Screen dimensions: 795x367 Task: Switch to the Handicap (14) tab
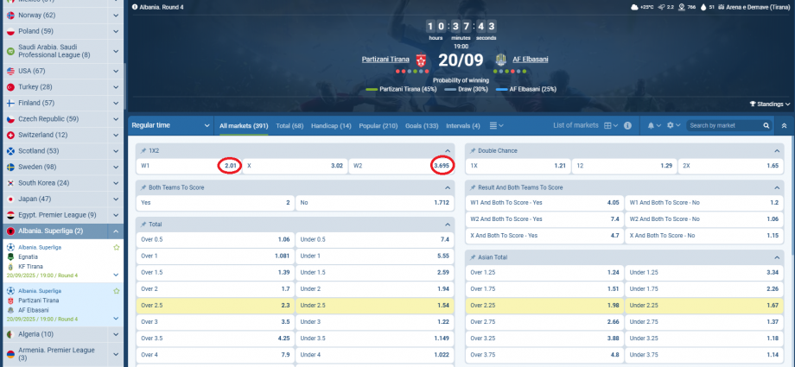point(331,126)
